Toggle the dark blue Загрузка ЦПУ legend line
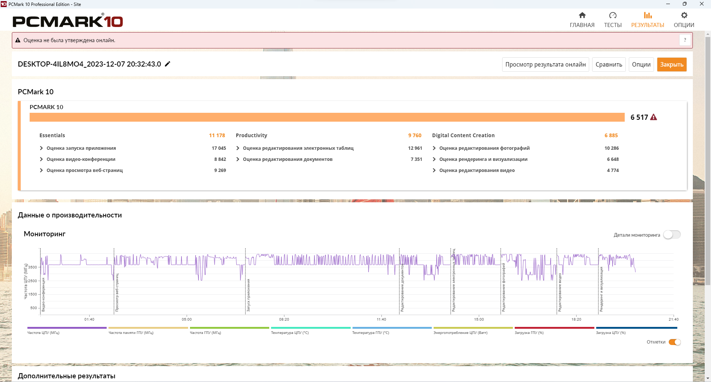711x382 pixels. point(637,328)
